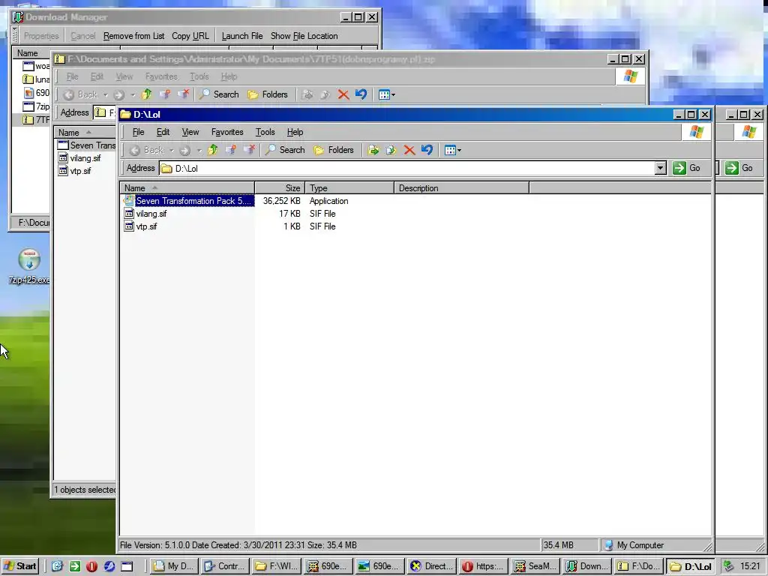
Task: Click Map Network Drive icon in D:\Lol toolbar
Action: coord(231,150)
